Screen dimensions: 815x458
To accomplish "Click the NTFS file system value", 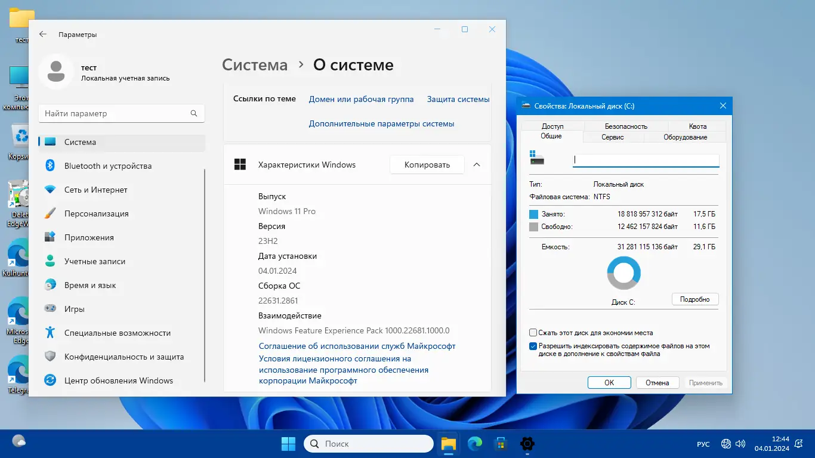I will click(602, 197).
